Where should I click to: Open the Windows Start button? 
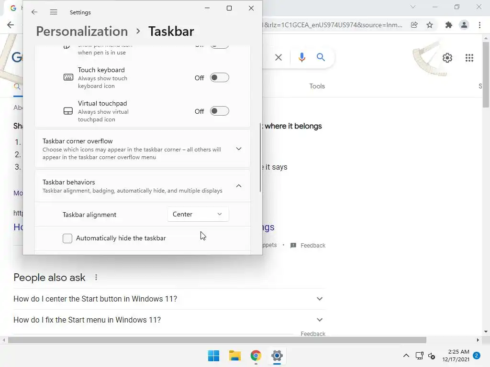[214, 356]
